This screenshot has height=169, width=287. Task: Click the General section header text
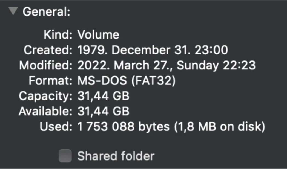point(47,12)
